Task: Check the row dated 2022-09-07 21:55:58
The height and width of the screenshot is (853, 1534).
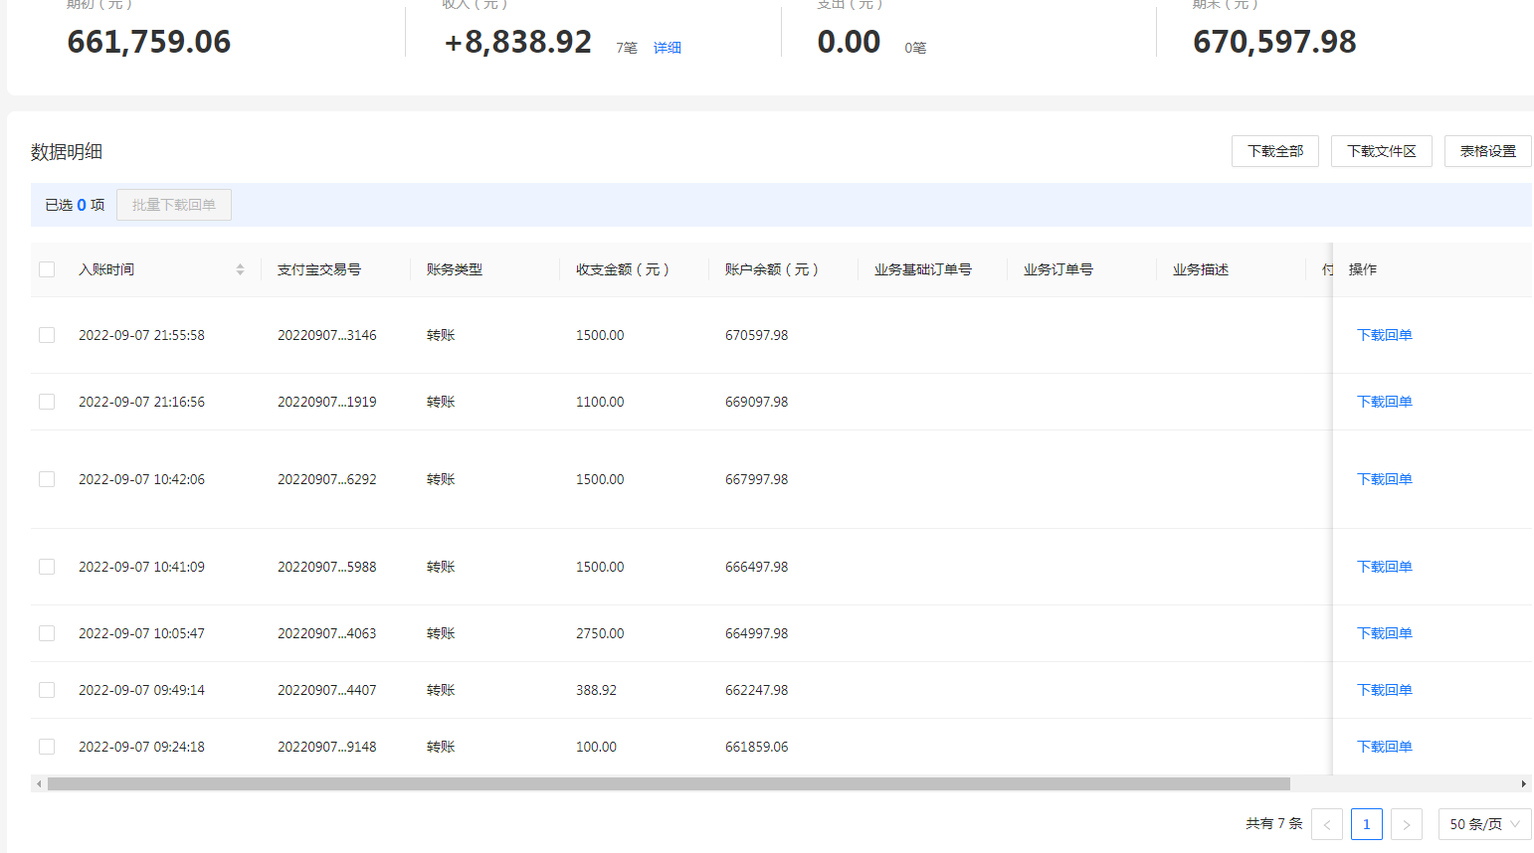Action: 47,335
